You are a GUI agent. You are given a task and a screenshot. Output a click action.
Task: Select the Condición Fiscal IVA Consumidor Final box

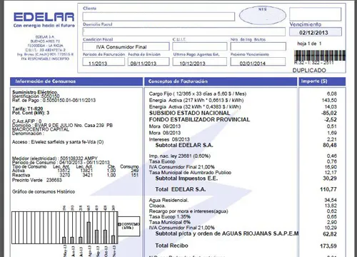126,46
